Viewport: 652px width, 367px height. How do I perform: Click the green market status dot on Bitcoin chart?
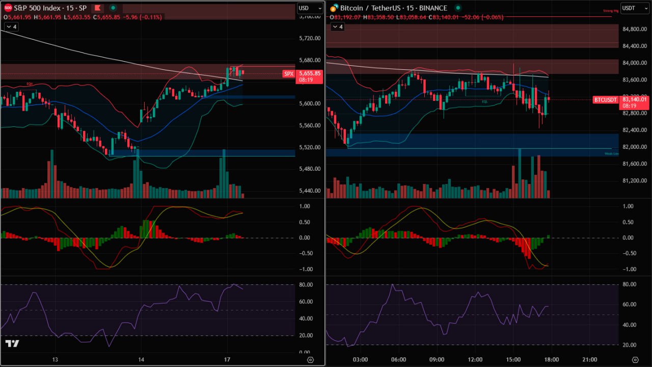(458, 8)
